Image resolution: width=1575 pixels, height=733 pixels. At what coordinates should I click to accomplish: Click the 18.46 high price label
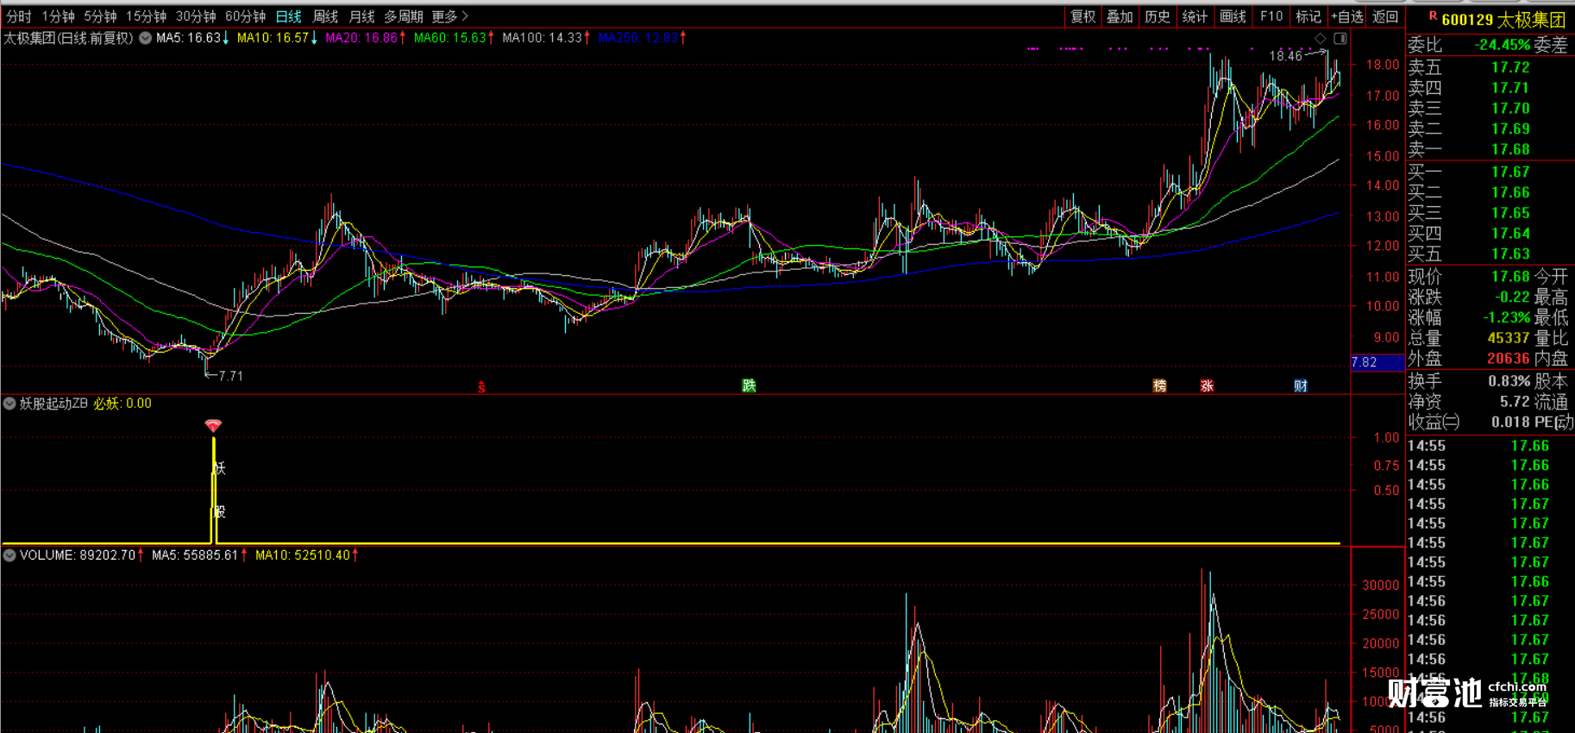pos(1285,56)
